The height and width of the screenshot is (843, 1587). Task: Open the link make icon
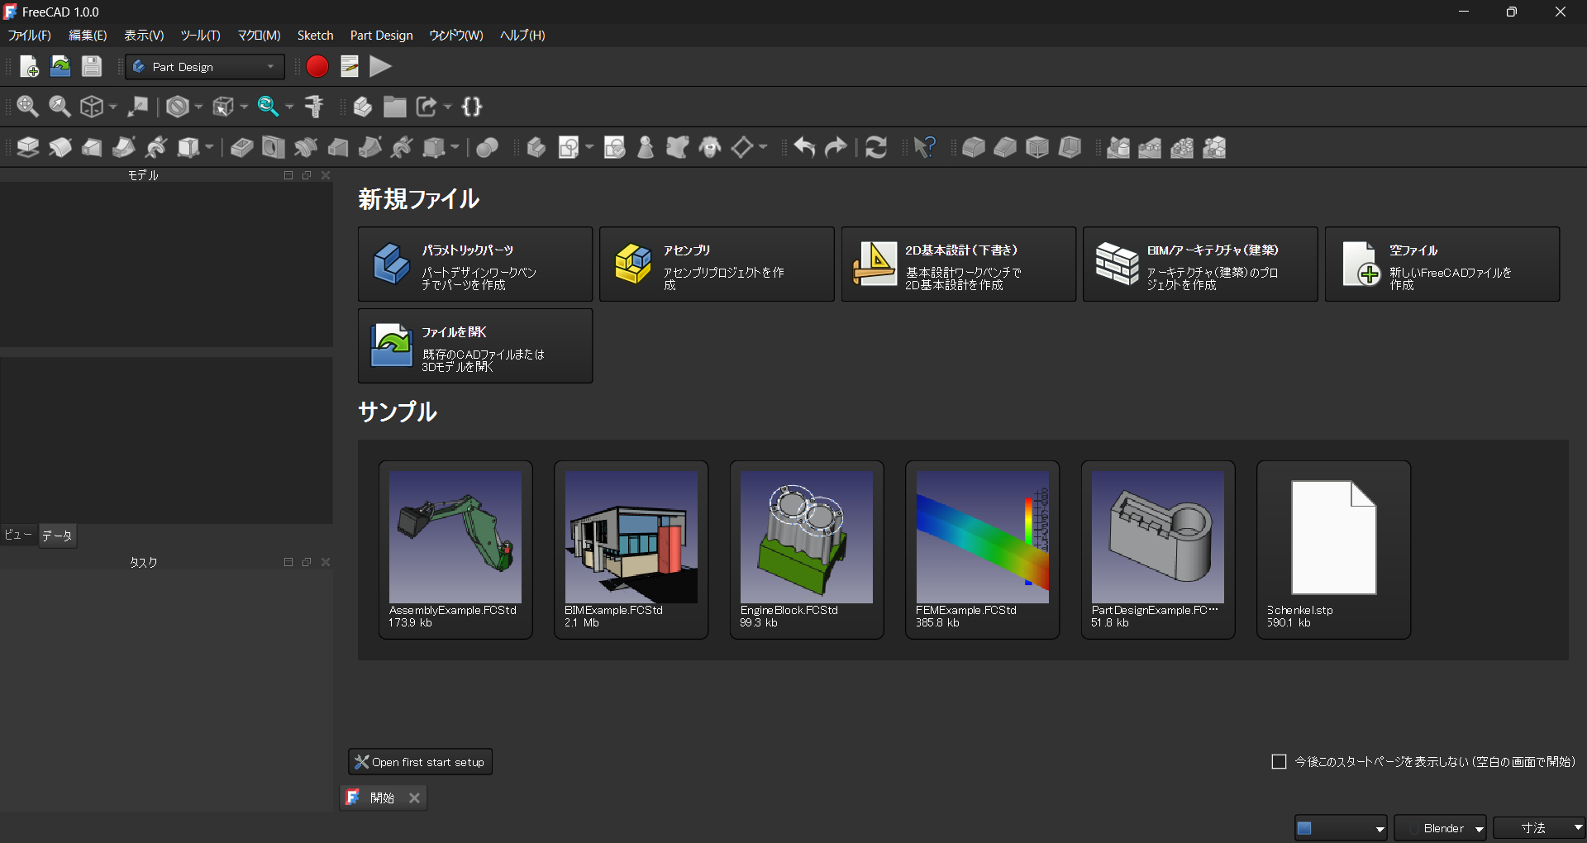click(x=427, y=107)
